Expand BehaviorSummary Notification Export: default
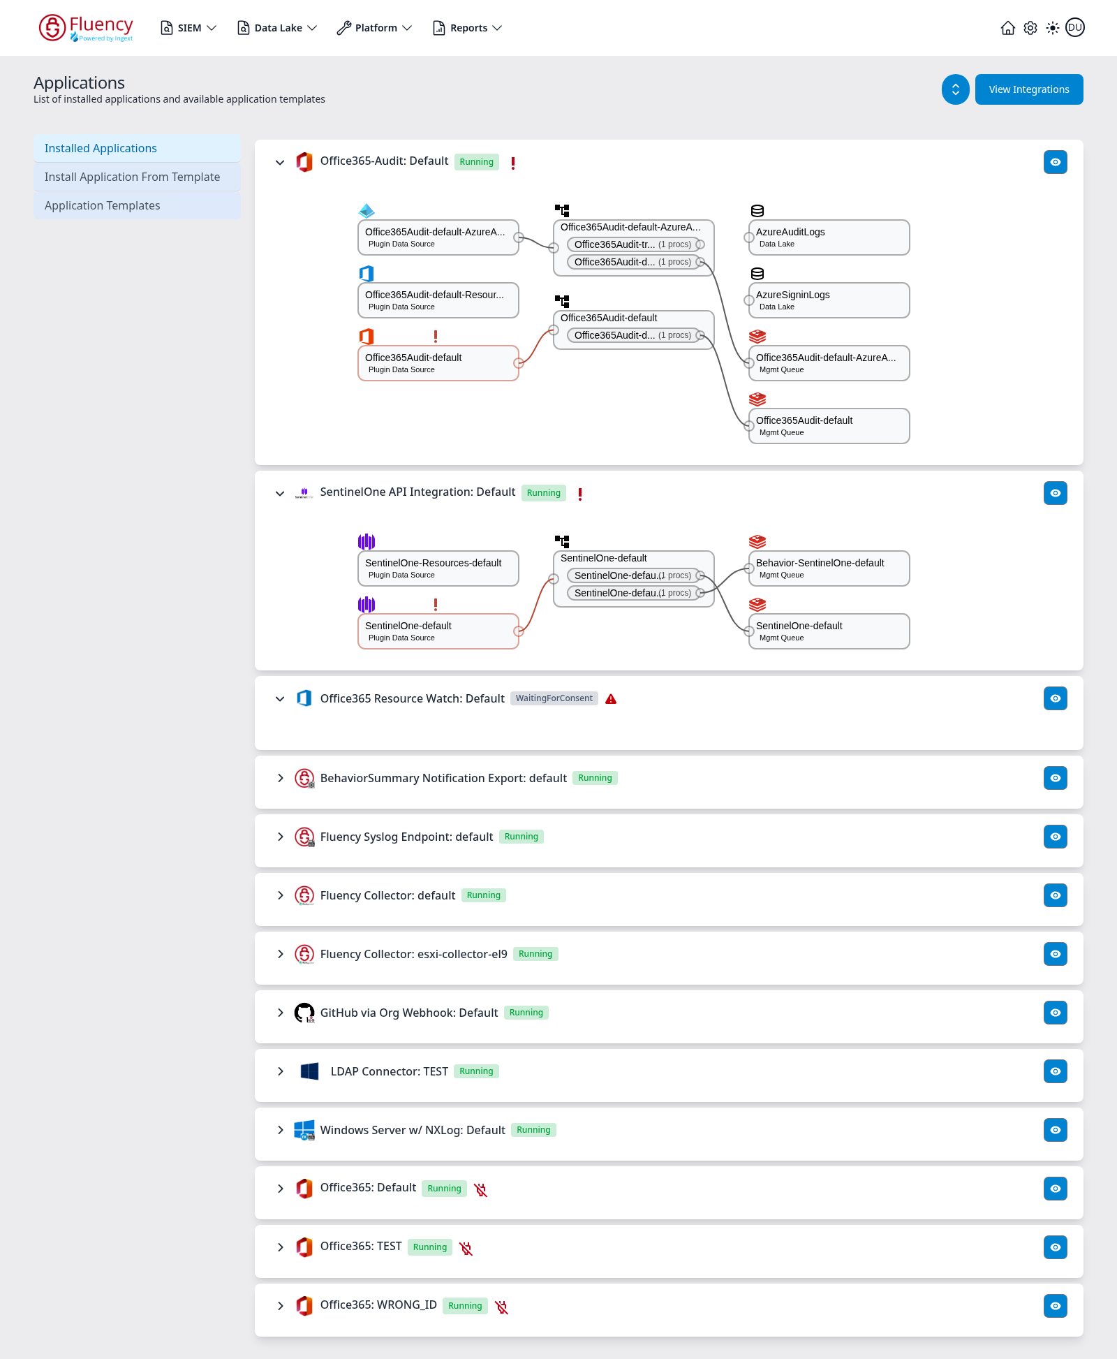Image resolution: width=1117 pixels, height=1359 pixels. point(280,778)
